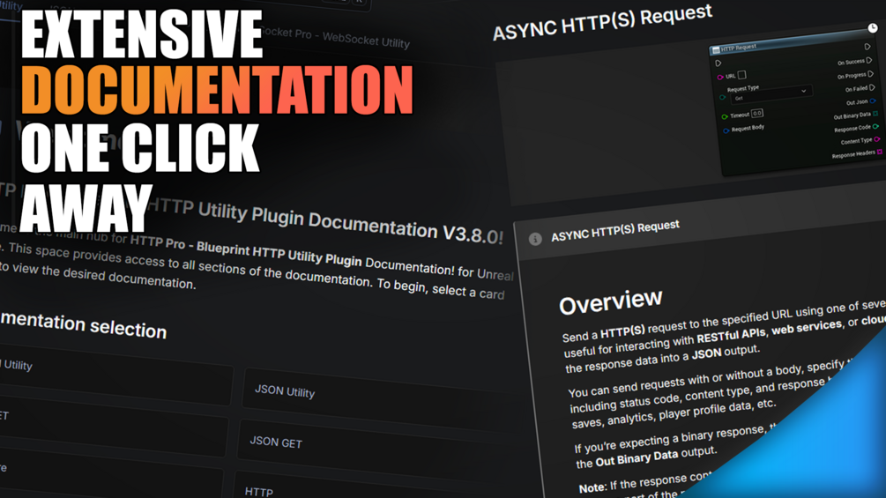Click the Request Type input pin
The width and height of the screenshot is (886, 498).
point(722,98)
